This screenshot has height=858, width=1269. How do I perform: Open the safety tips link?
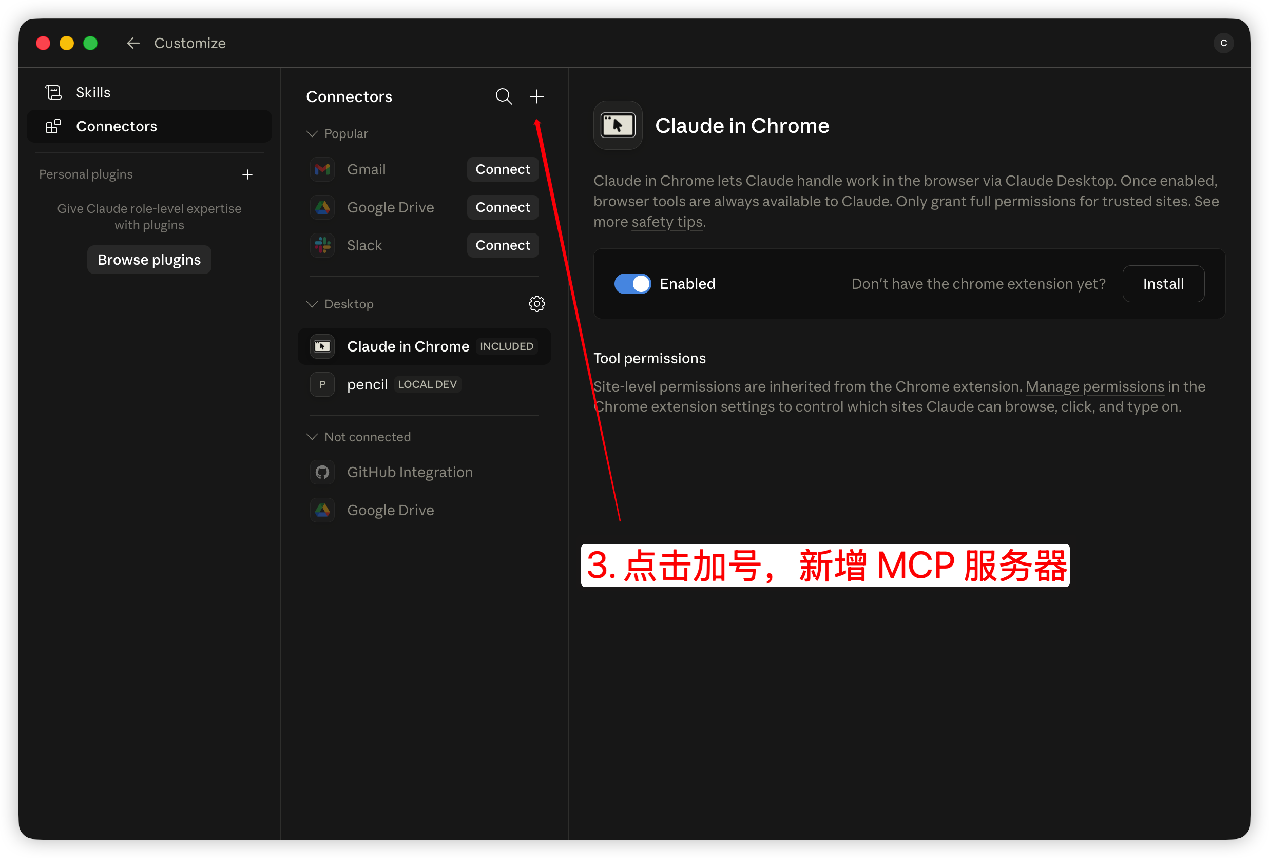click(x=667, y=222)
